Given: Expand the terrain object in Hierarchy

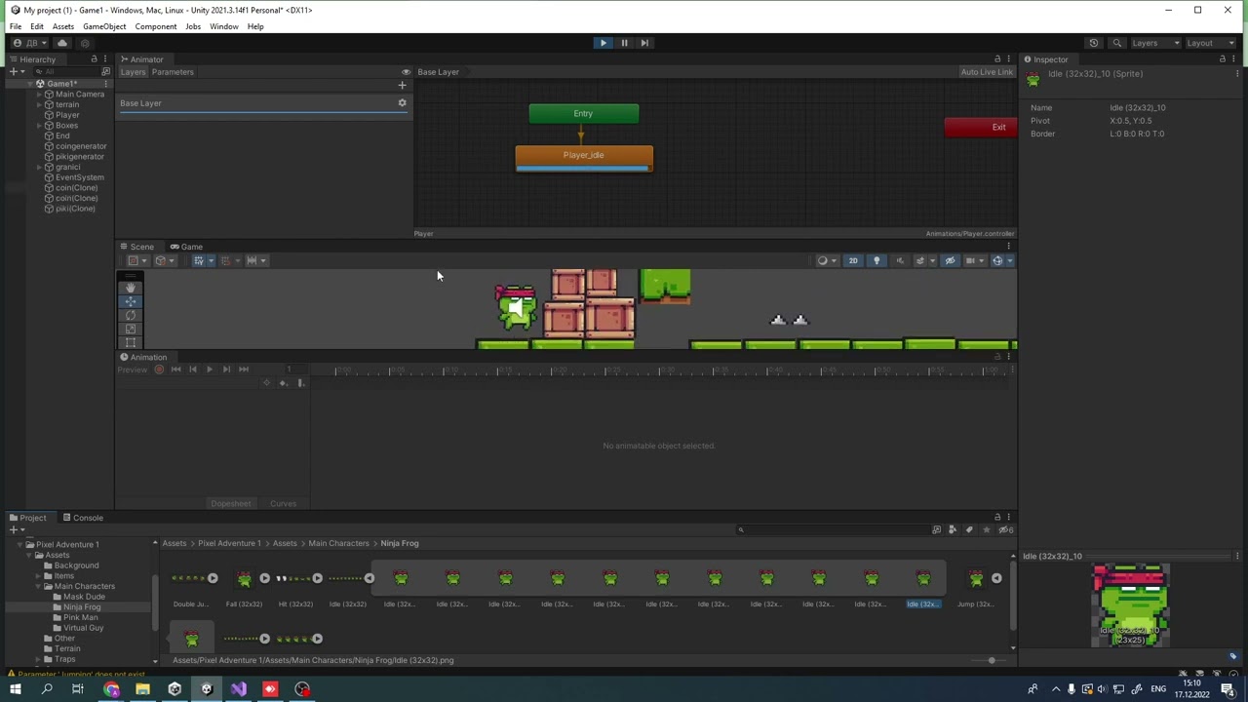Looking at the screenshot, I should [39, 104].
